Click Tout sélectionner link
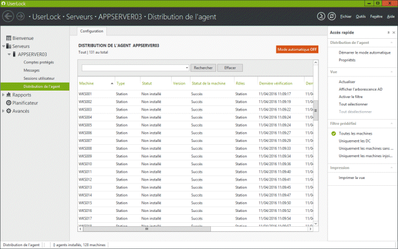 coord(353,104)
